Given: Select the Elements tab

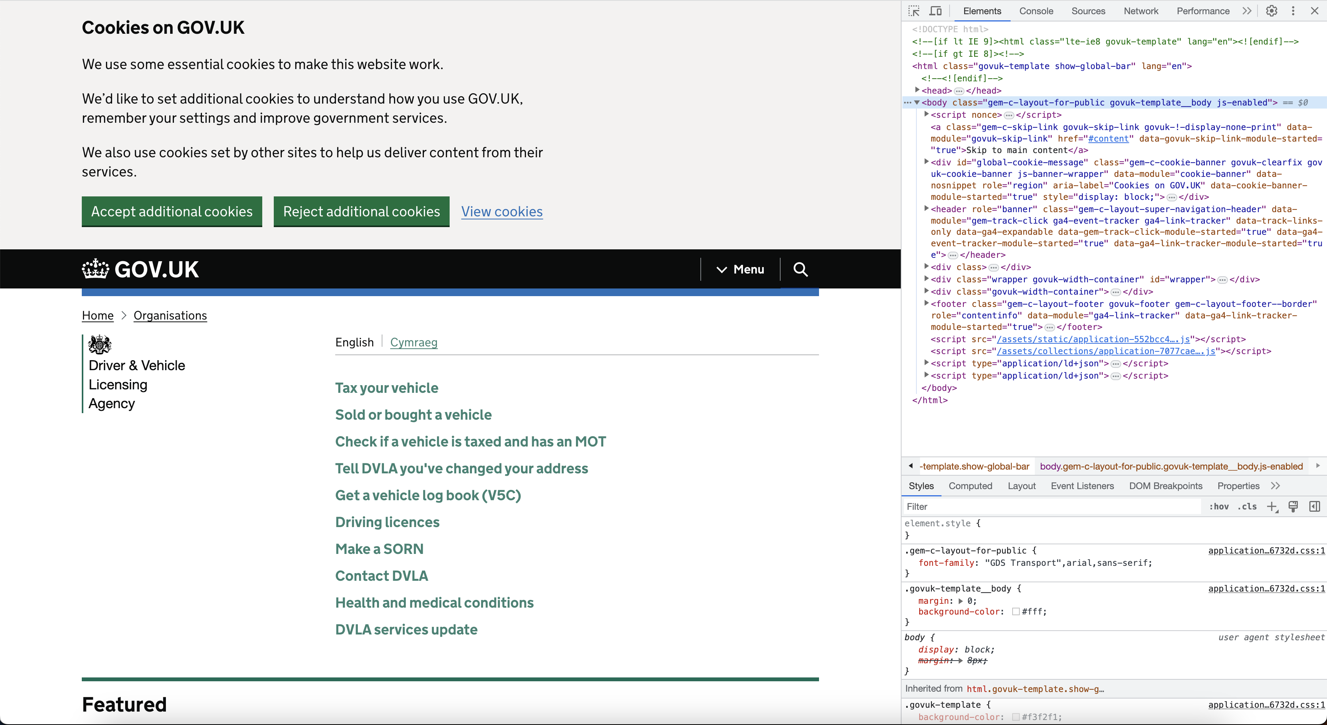Looking at the screenshot, I should [x=982, y=11].
